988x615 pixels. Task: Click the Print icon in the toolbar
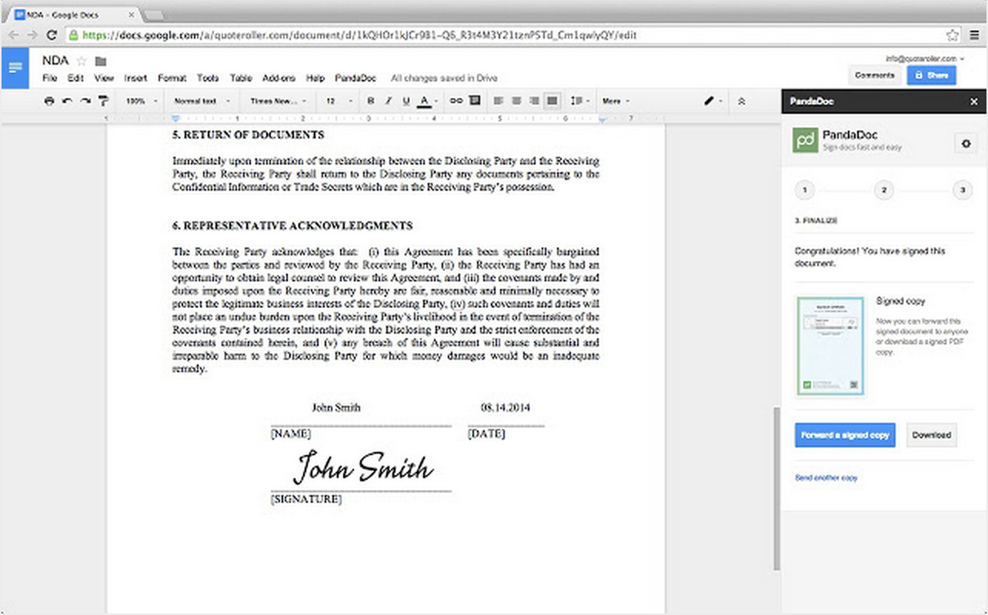click(49, 101)
